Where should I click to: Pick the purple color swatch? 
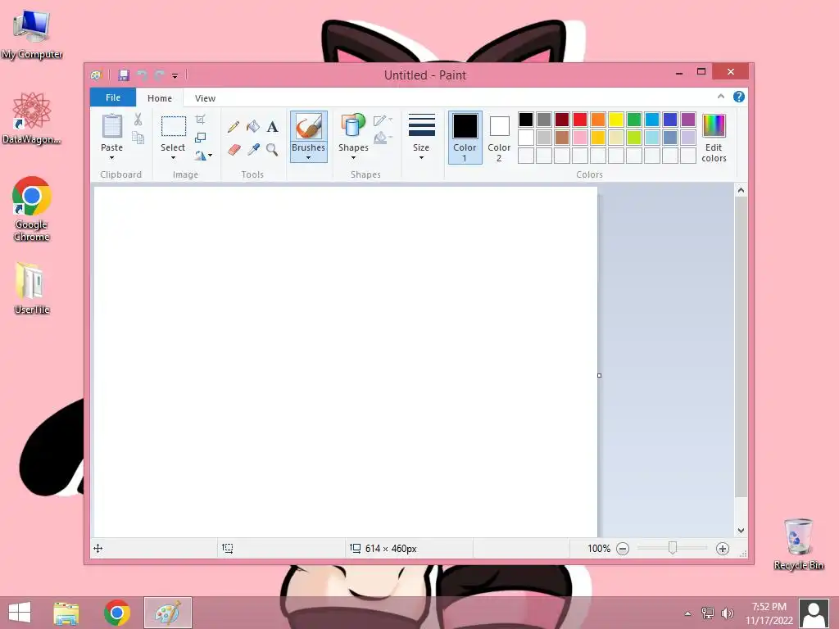click(x=688, y=120)
